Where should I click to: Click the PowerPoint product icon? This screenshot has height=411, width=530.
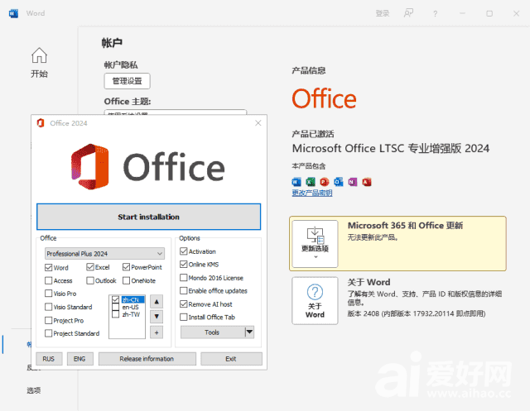(325, 182)
